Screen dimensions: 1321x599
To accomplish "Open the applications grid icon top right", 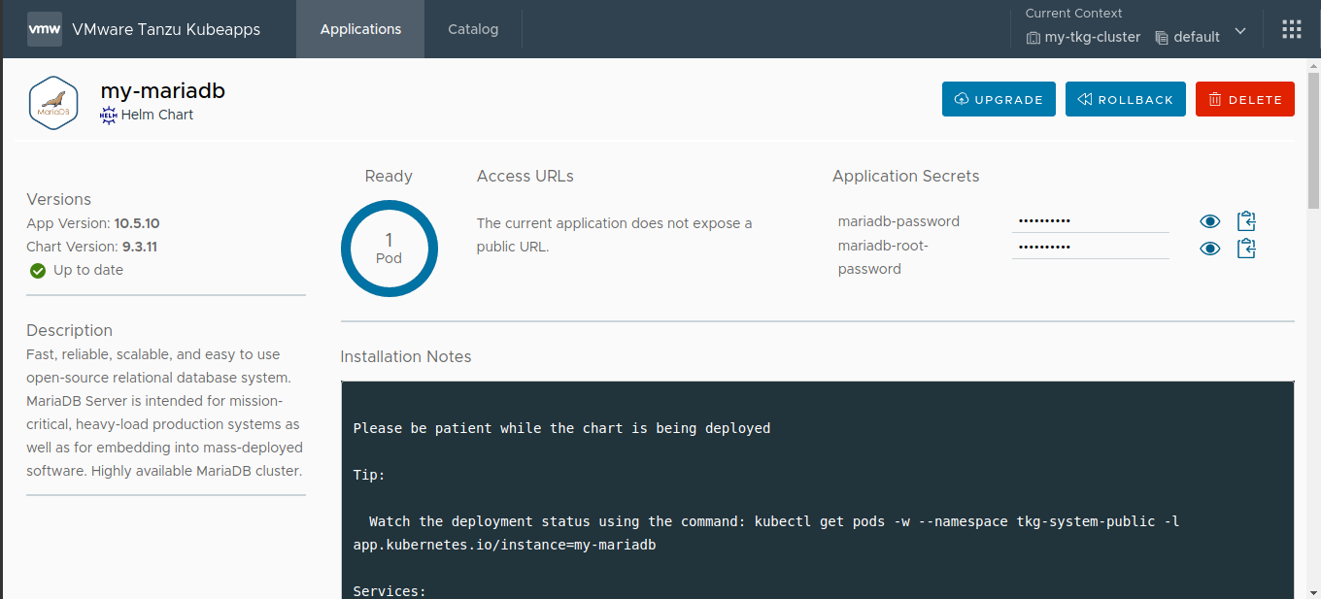I will point(1291,28).
